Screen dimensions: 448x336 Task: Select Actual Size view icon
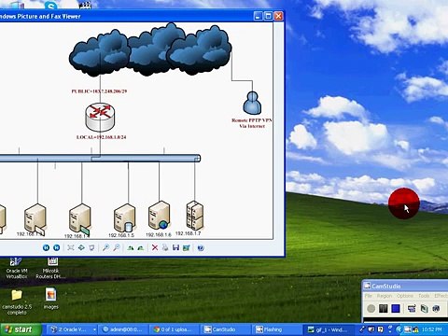pos(81,247)
